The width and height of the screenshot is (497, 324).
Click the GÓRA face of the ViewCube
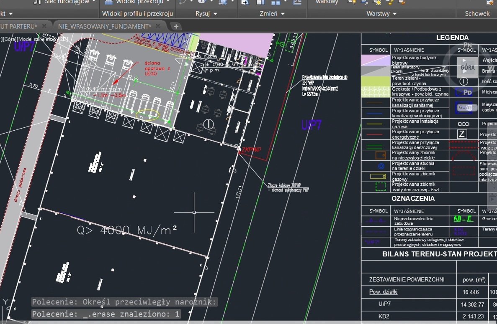pyautogui.click(x=467, y=67)
